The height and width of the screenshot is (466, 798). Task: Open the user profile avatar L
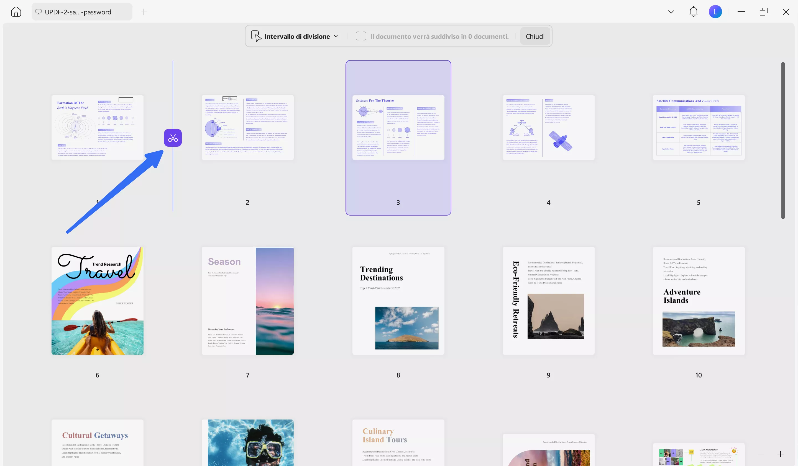coord(715,12)
